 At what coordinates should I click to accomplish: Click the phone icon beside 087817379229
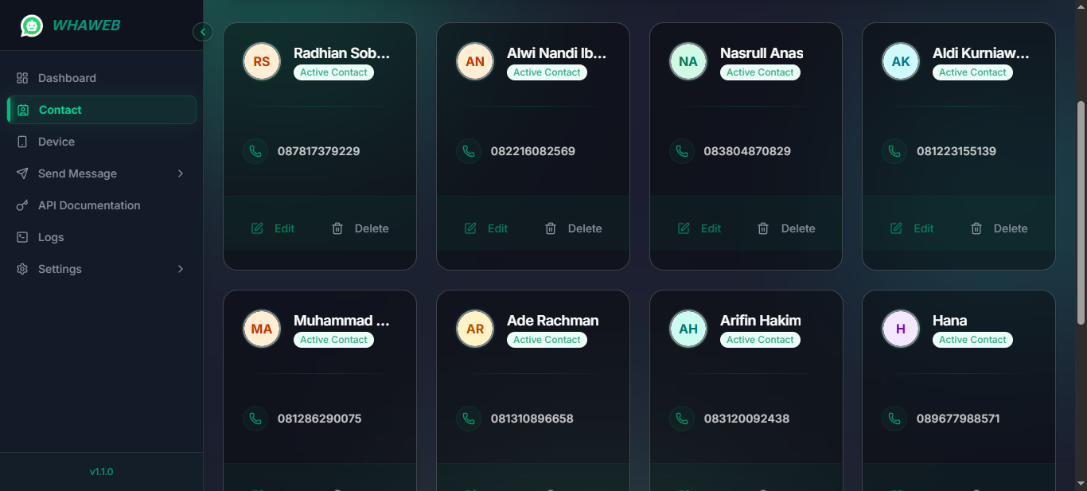point(255,150)
